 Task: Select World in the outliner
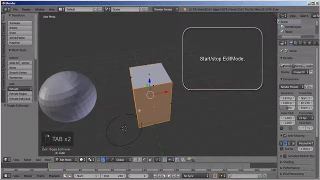coord(288,31)
